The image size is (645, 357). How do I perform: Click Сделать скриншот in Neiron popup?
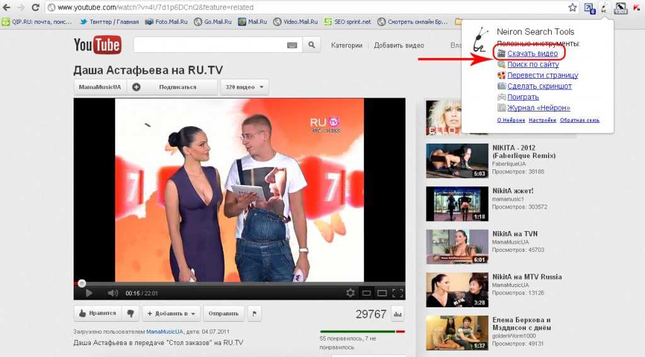[539, 86]
